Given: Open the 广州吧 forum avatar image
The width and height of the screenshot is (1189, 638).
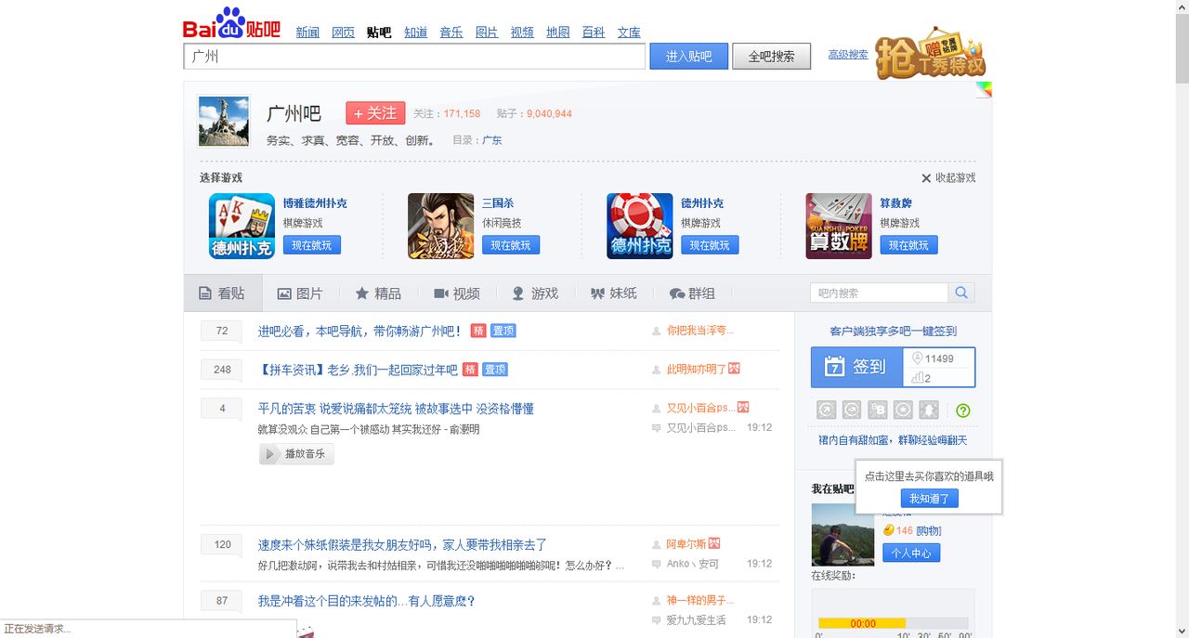Looking at the screenshot, I should pos(224,122).
